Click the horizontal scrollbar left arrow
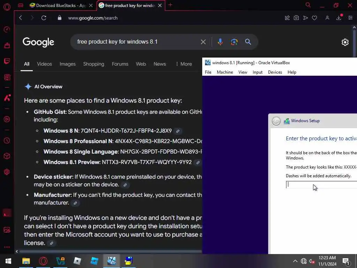The height and width of the screenshot is (268, 357). click(x=17, y=251)
